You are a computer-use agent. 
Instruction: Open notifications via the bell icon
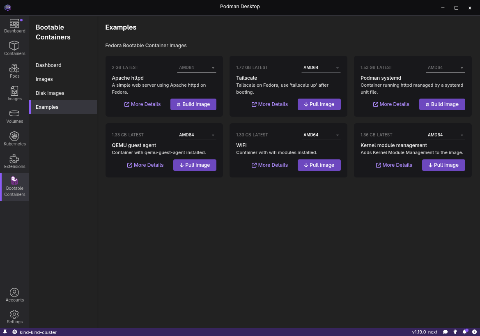coord(465,332)
